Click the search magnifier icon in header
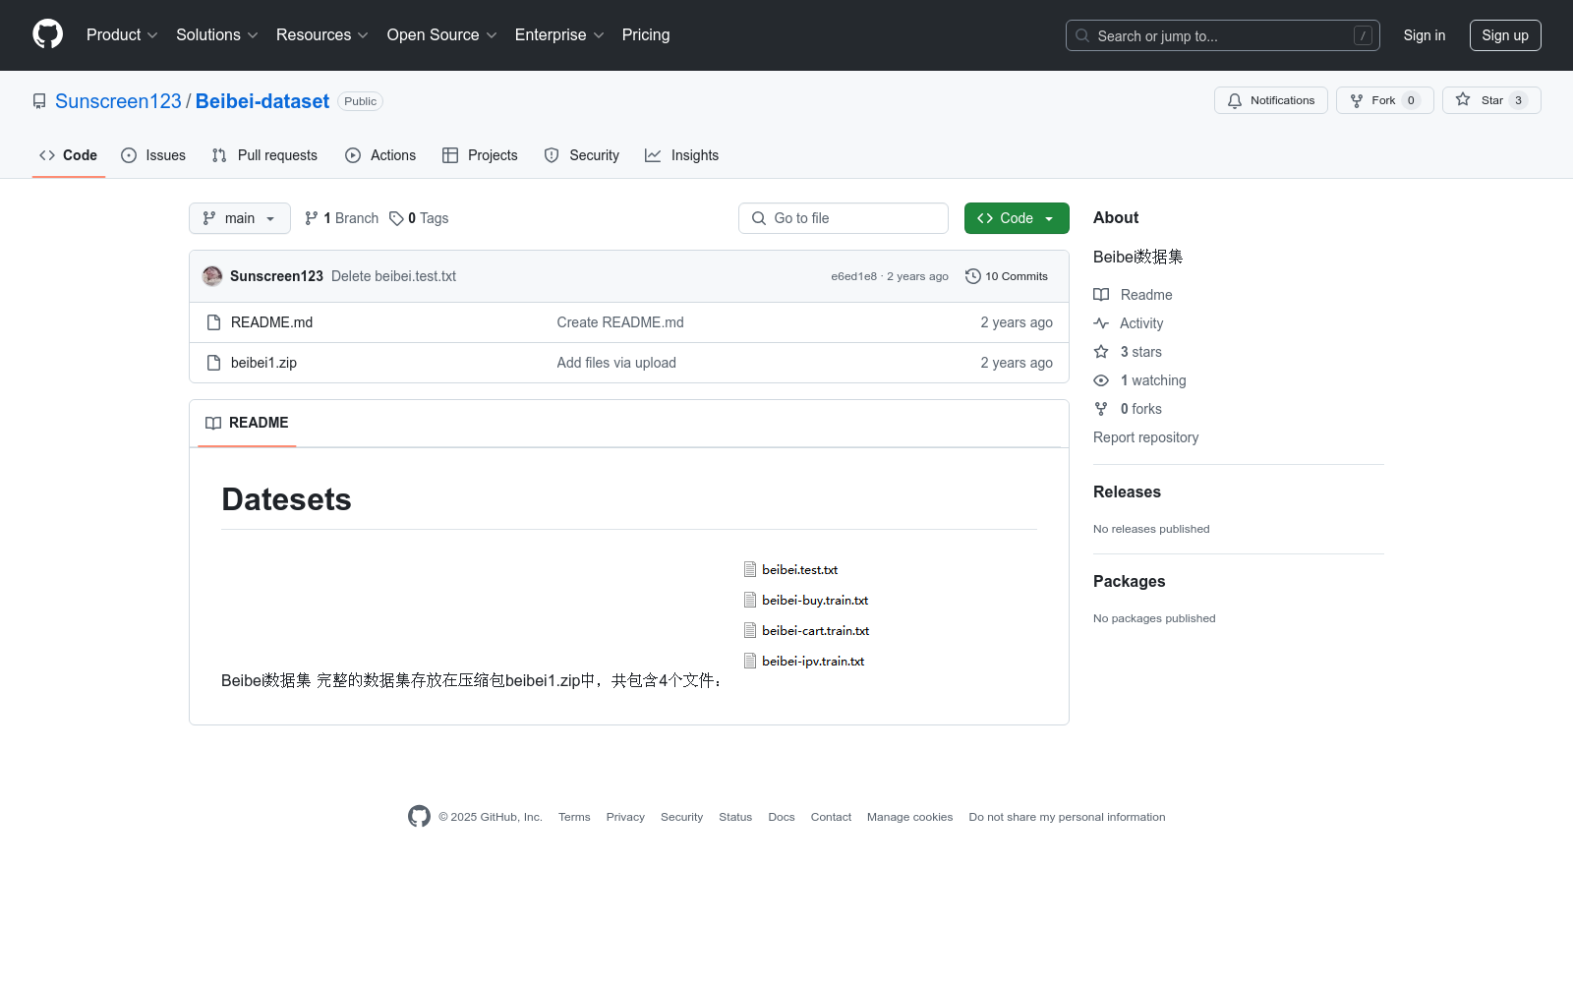Image resolution: width=1573 pixels, height=983 pixels. point(1082,35)
